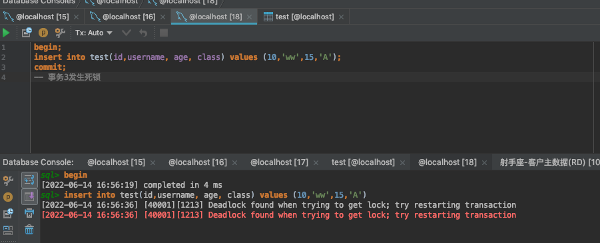Click the 'commit;' statement in the editor

50,67
